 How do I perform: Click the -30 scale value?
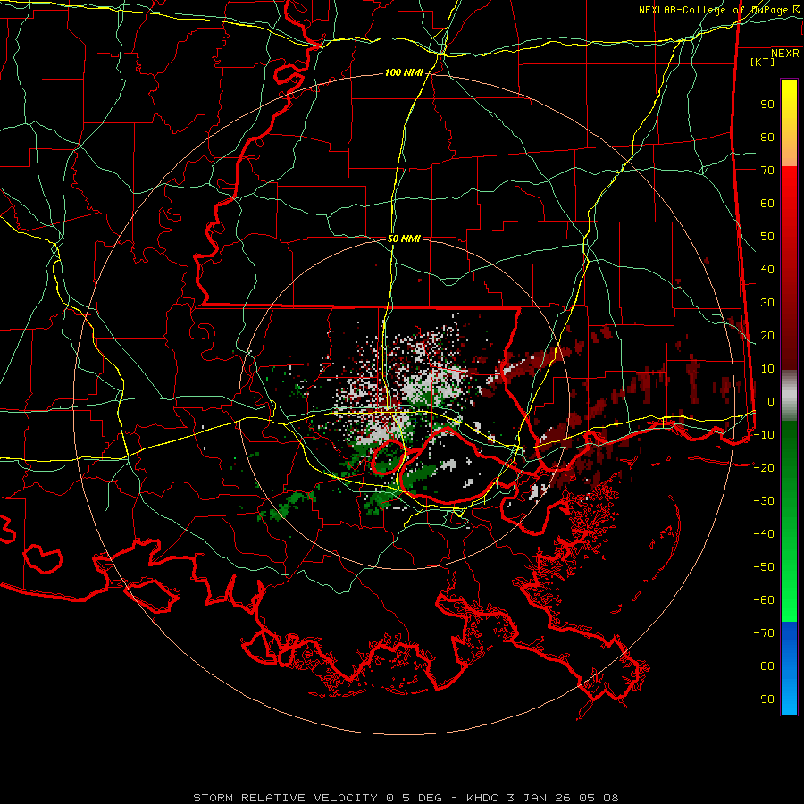pyautogui.click(x=764, y=501)
